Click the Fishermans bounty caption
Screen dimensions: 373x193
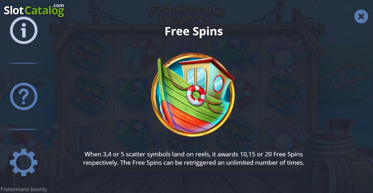[x=24, y=189]
